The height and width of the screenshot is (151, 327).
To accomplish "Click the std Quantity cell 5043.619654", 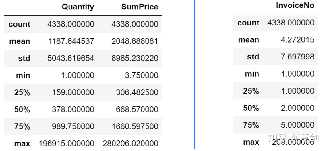I will pyautogui.click(x=71, y=58).
